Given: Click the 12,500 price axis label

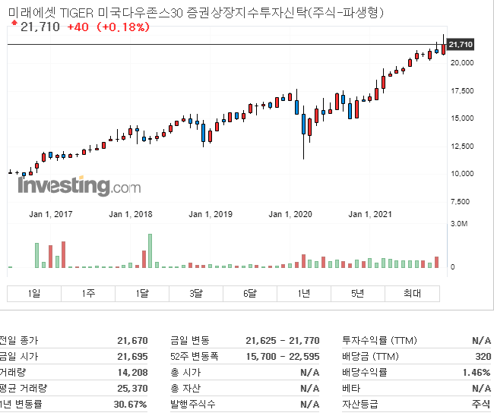Looking at the screenshot, I should click(x=462, y=147).
